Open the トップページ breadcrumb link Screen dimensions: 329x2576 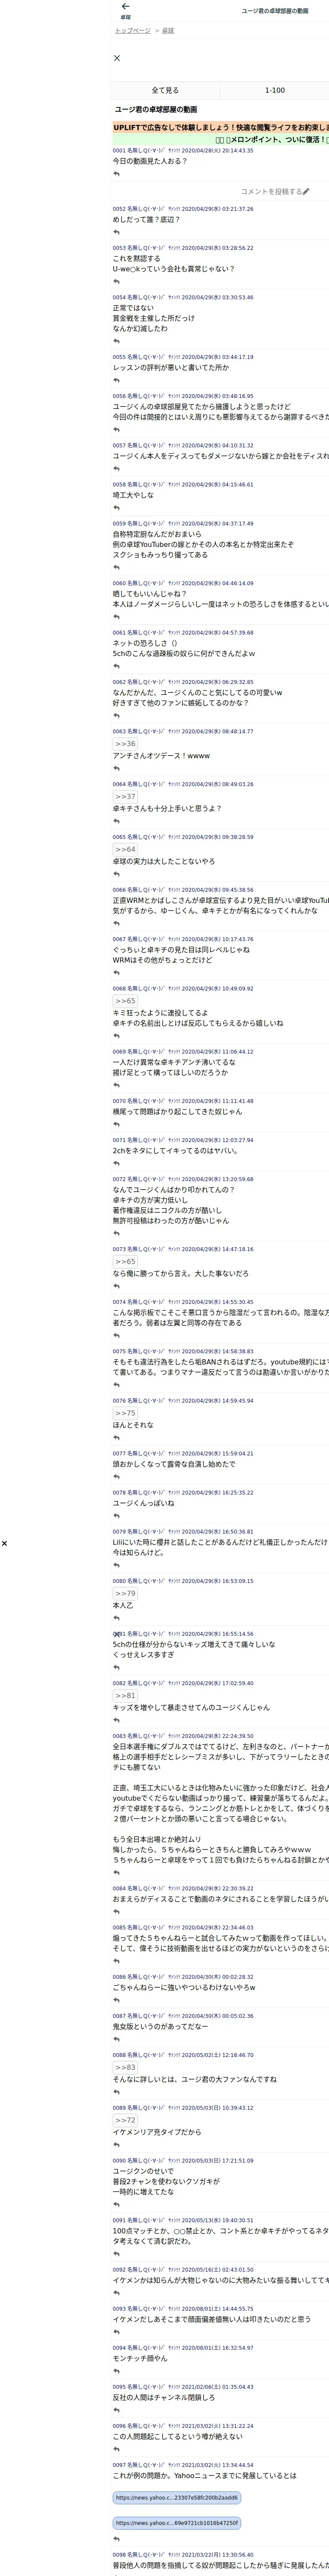tap(133, 31)
